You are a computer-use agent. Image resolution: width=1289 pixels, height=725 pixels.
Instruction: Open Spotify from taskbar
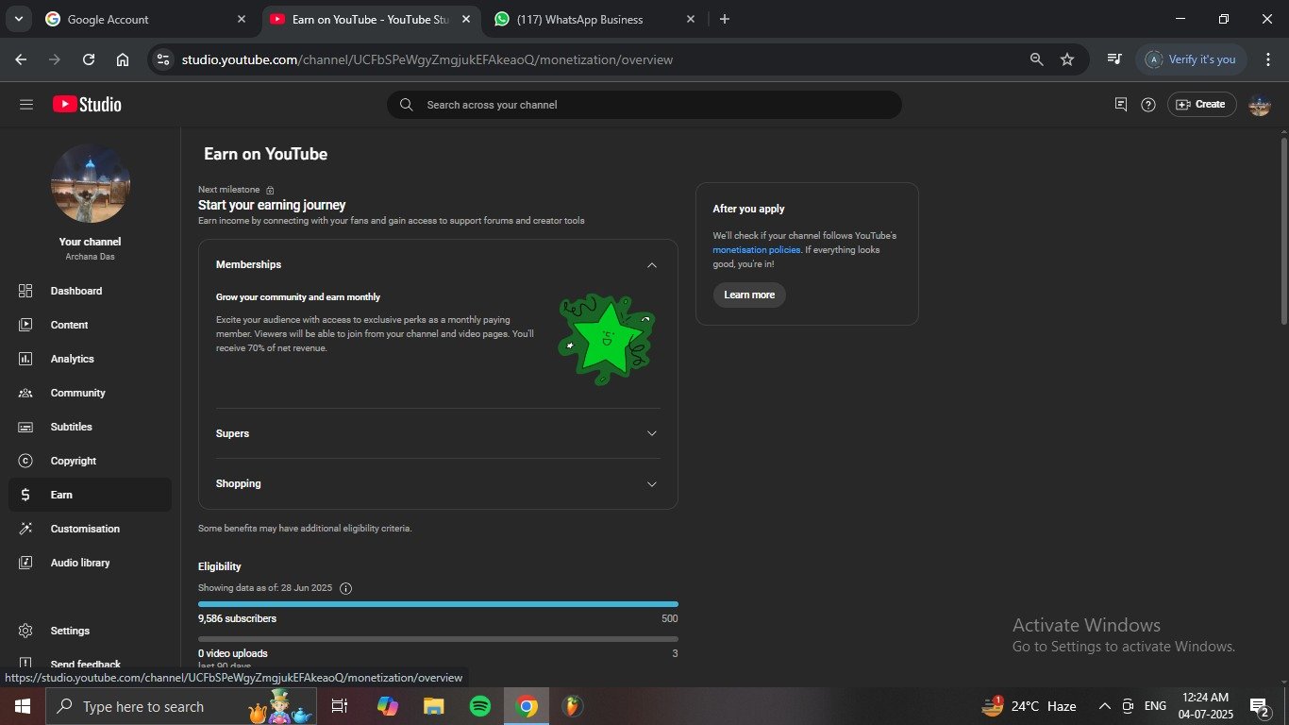(x=479, y=706)
